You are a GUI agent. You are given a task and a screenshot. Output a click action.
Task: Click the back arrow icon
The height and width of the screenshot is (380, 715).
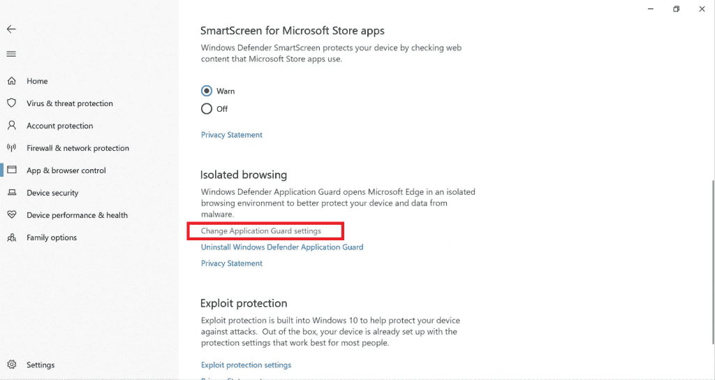point(11,29)
